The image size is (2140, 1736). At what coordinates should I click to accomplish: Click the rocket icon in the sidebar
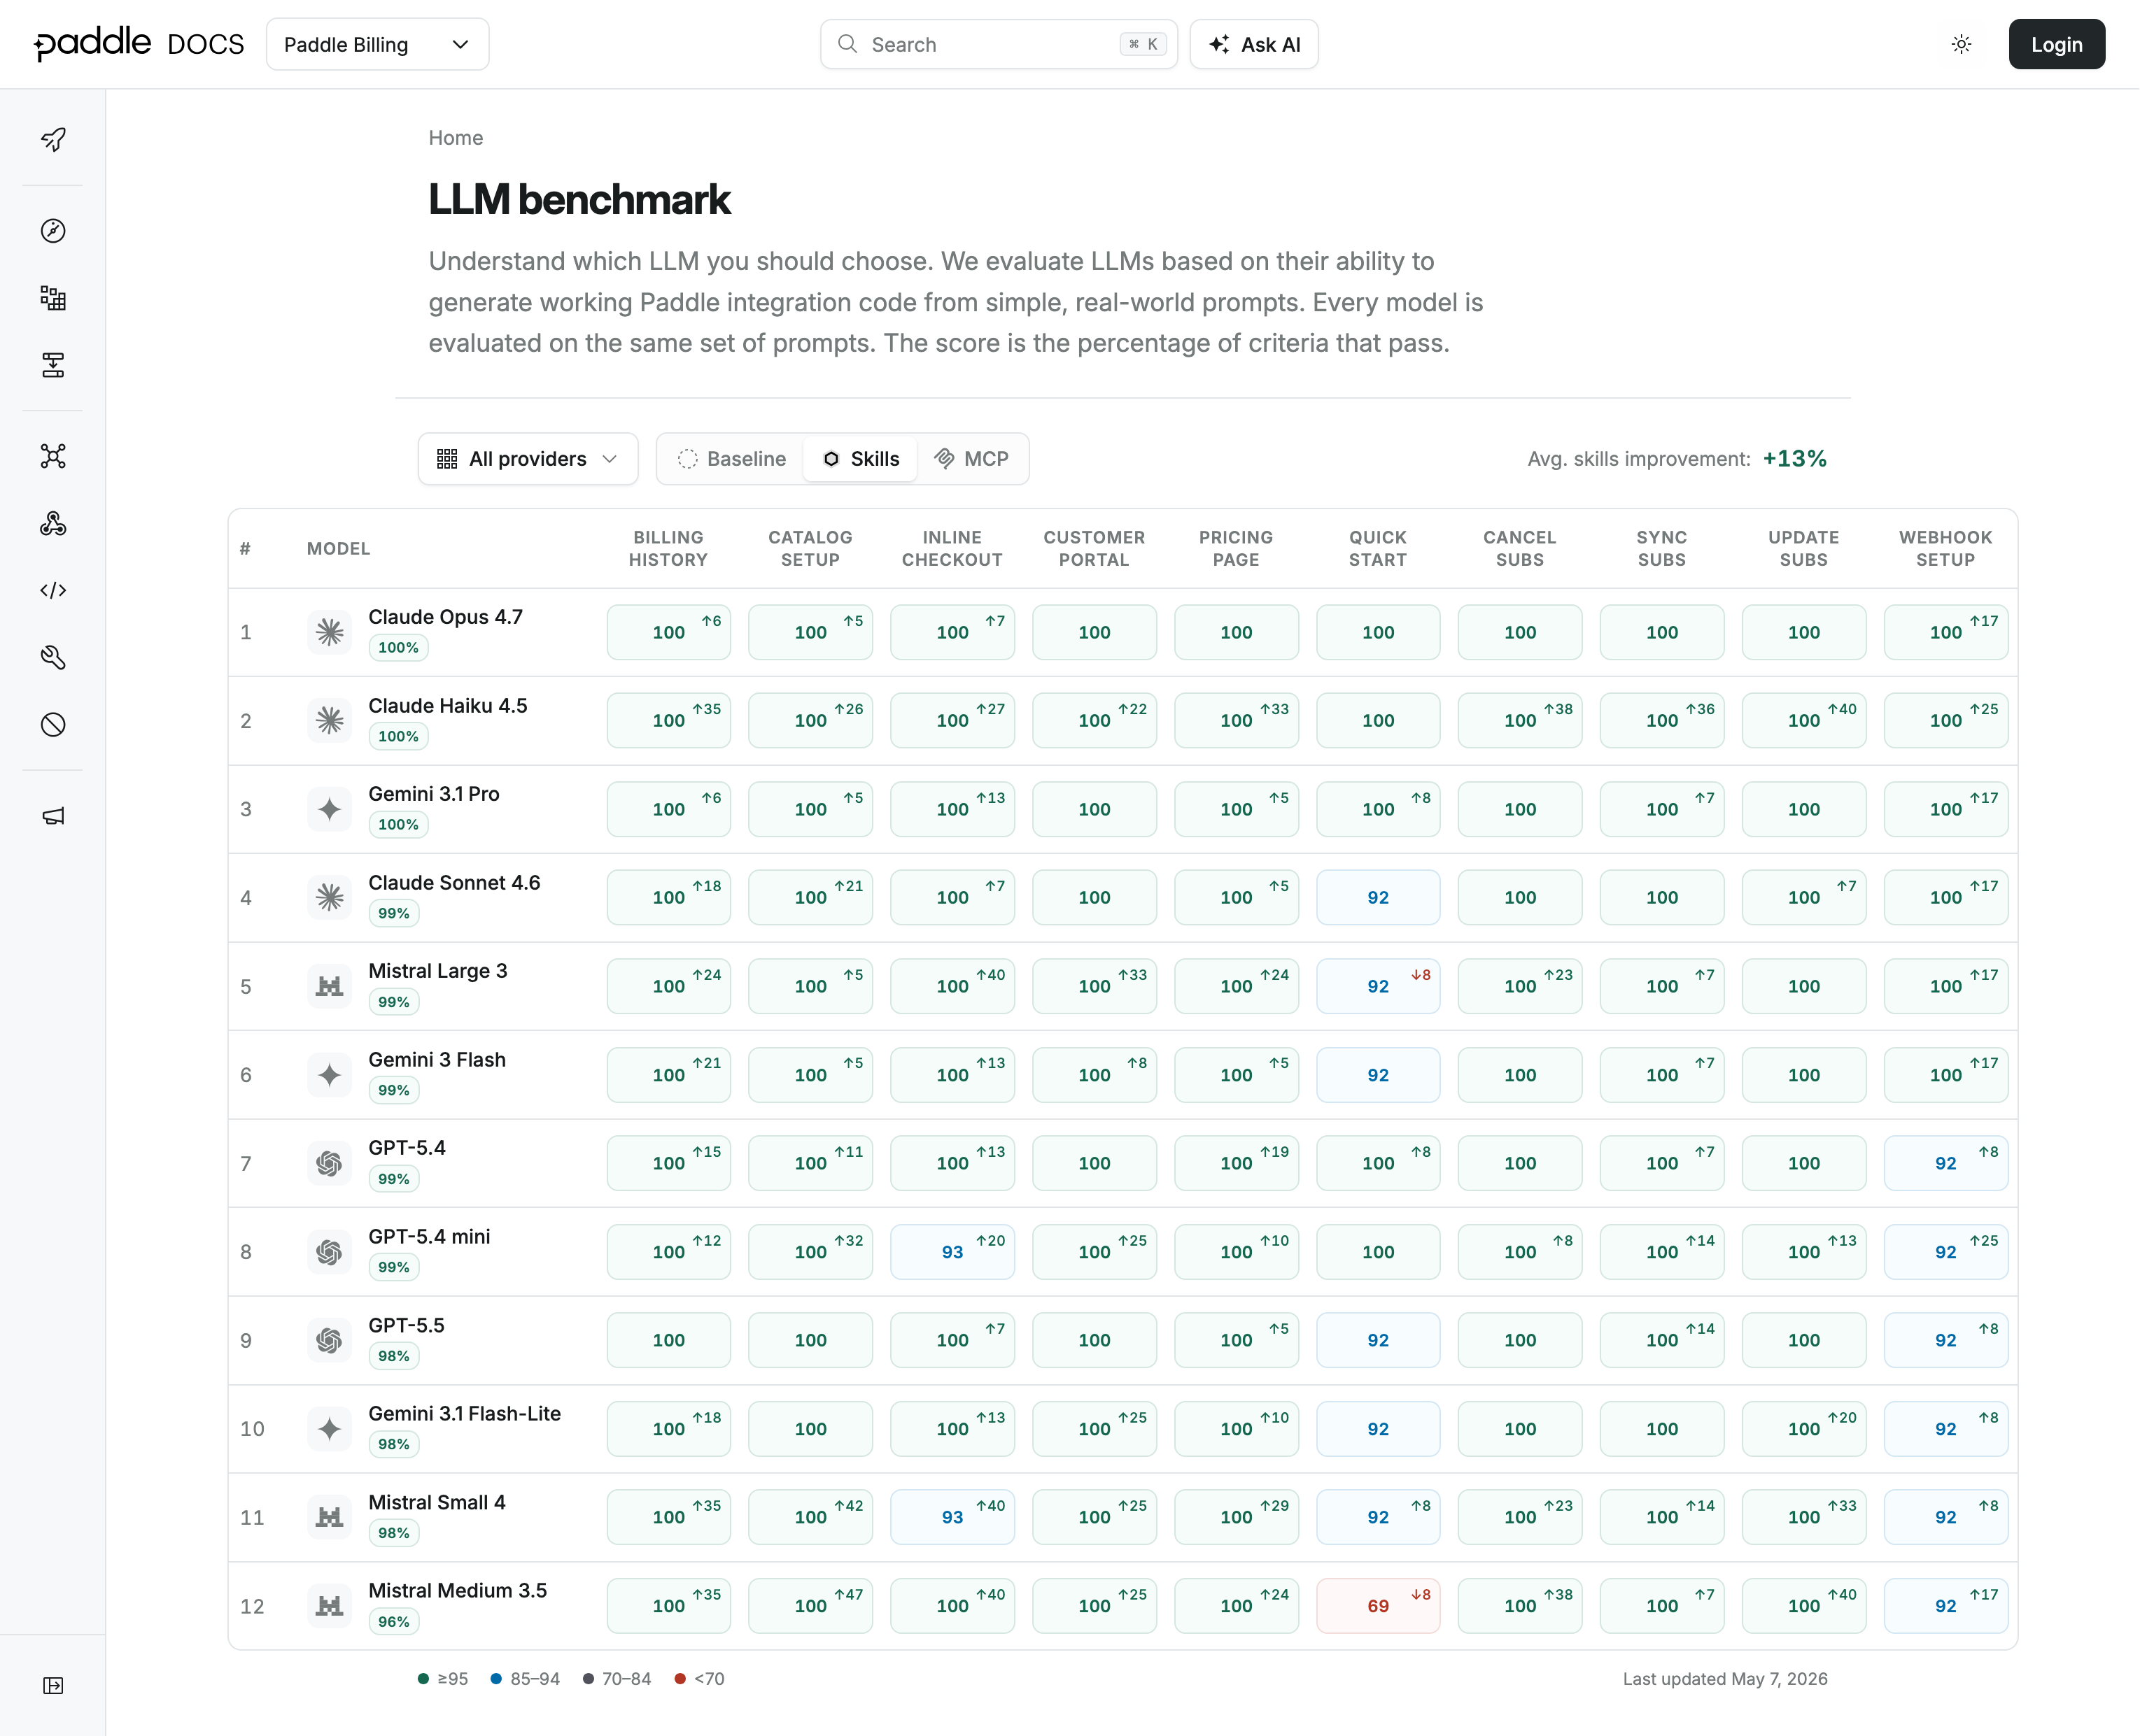(53, 139)
